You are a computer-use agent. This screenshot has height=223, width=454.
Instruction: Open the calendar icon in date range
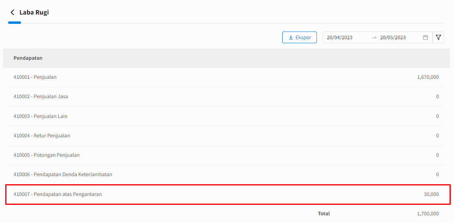(425, 37)
